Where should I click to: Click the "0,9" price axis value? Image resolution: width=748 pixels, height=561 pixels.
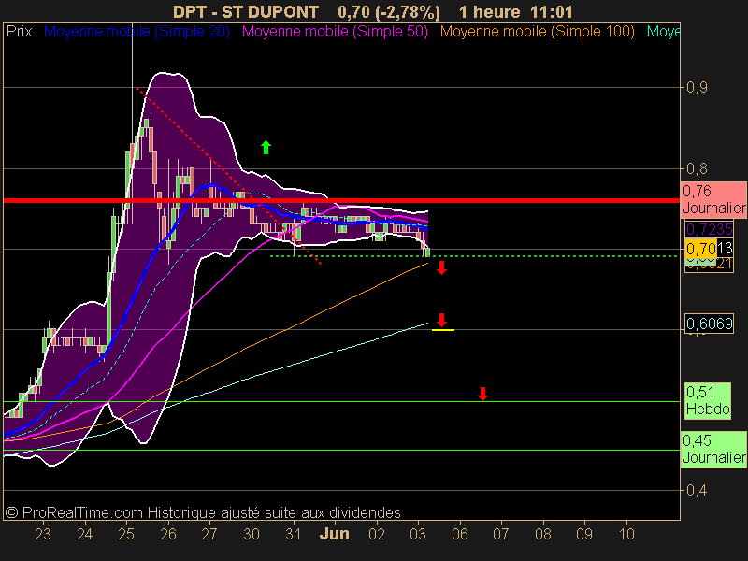(697, 87)
